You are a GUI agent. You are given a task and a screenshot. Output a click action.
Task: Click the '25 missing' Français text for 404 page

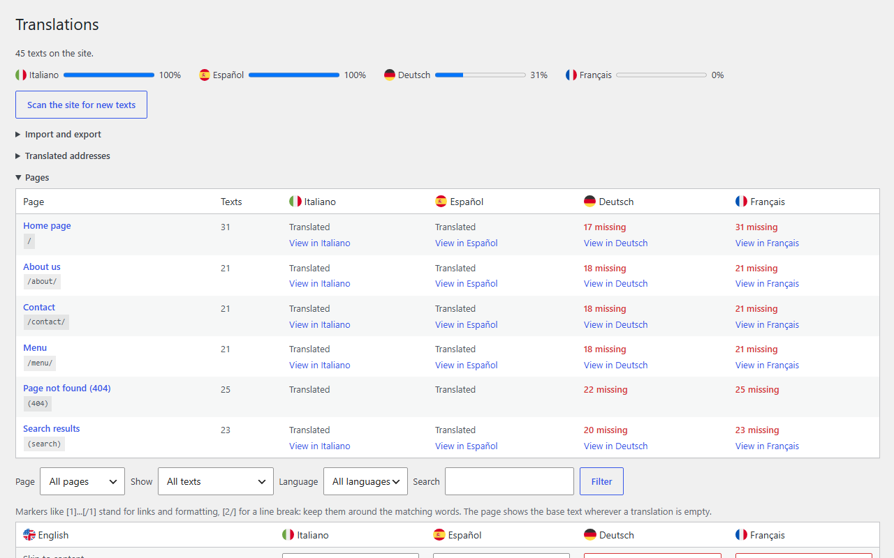click(x=757, y=389)
